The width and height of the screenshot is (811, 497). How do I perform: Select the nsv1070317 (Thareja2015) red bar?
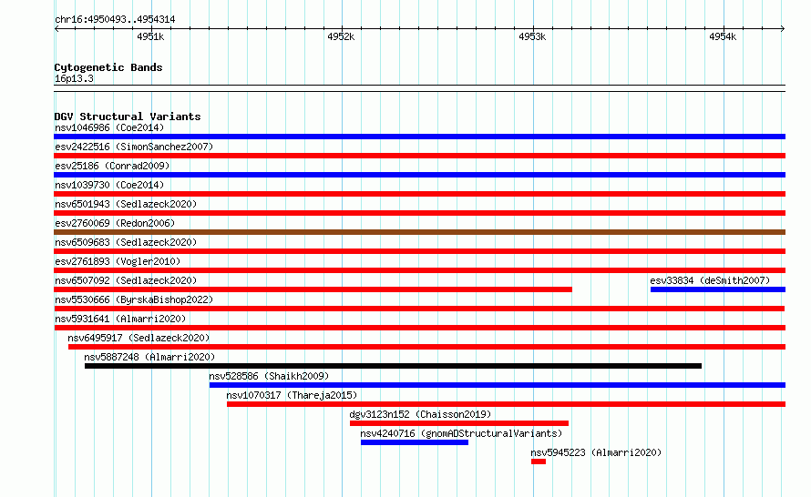click(506, 404)
